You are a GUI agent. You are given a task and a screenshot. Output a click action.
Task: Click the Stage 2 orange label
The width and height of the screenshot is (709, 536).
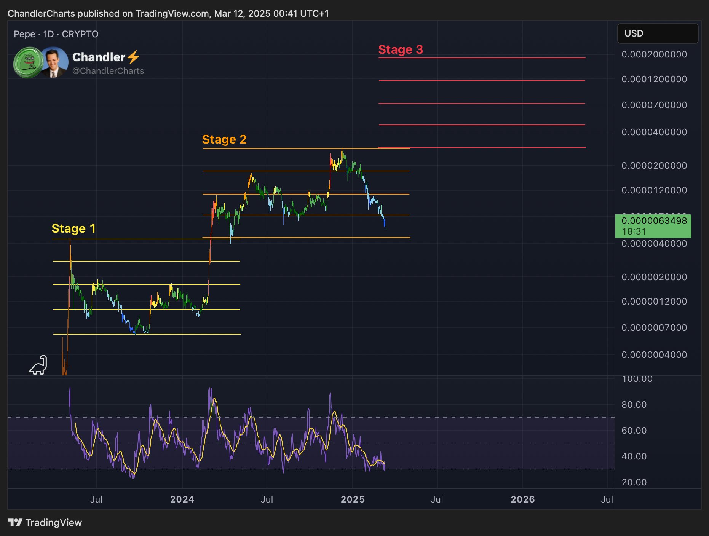coord(224,139)
